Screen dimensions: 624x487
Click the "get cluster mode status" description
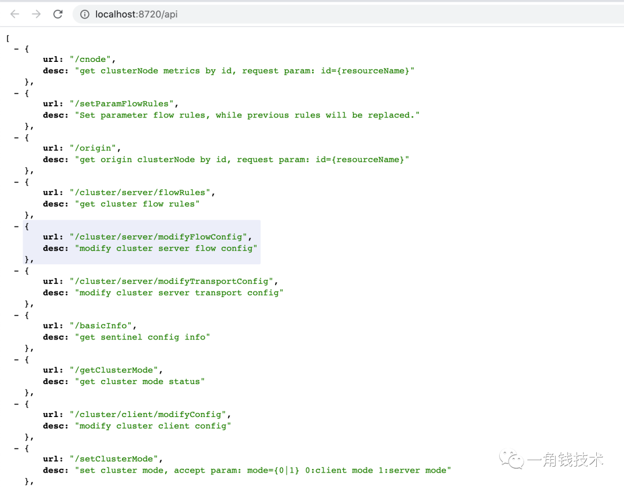tap(140, 382)
